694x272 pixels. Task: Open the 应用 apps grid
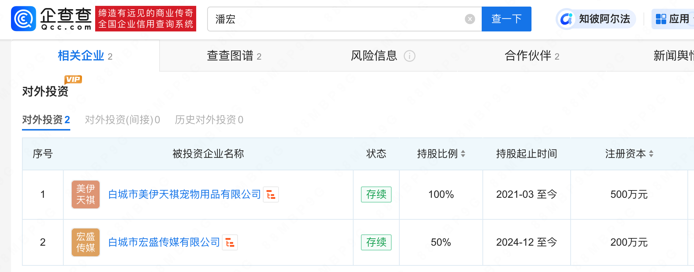click(x=672, y=19)
